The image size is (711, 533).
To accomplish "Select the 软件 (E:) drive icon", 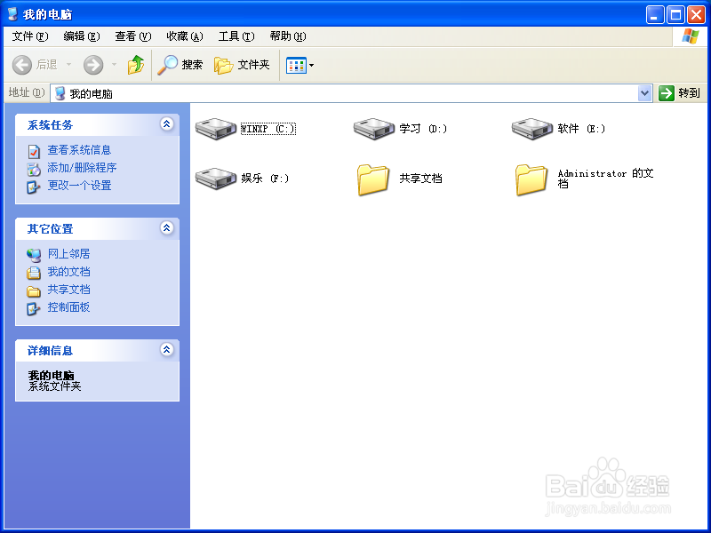I will pos(532,129).
